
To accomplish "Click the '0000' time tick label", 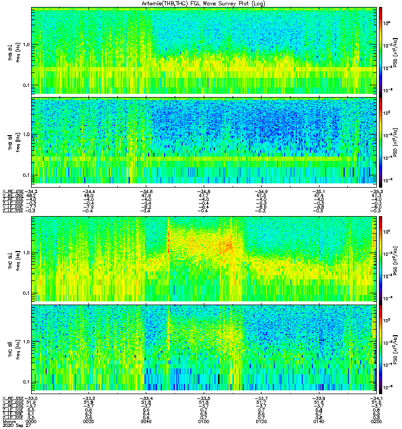I will [31, 421].
